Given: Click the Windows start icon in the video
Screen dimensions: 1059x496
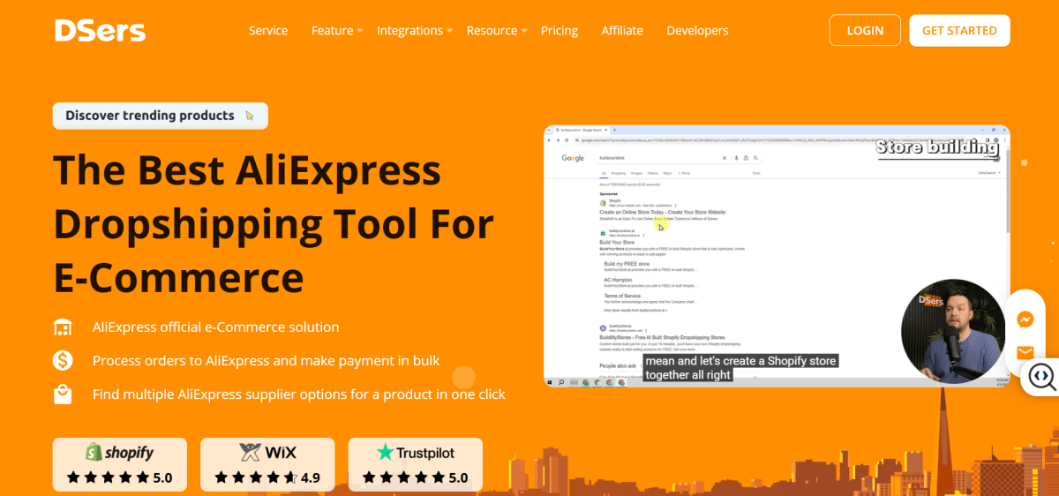Looking at the screenshot, I should point(550,383).
